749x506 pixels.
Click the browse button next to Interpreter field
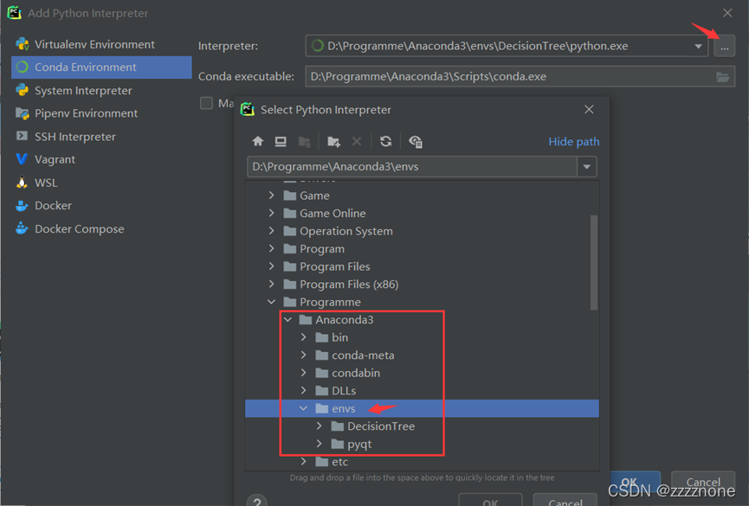(x=726, y=46)
